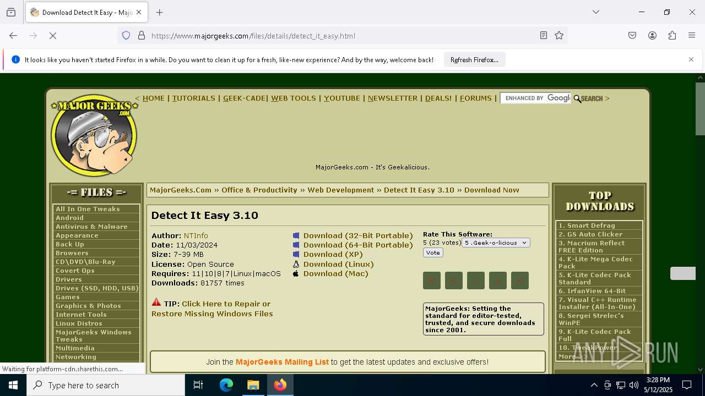Open TUTORIALS in top menu

tap(194, 98)
